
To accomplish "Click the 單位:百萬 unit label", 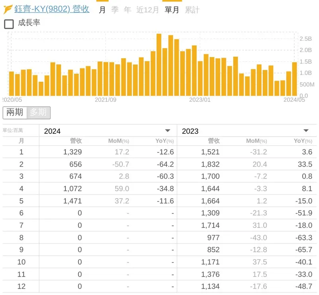I will (x=13, y=130).
